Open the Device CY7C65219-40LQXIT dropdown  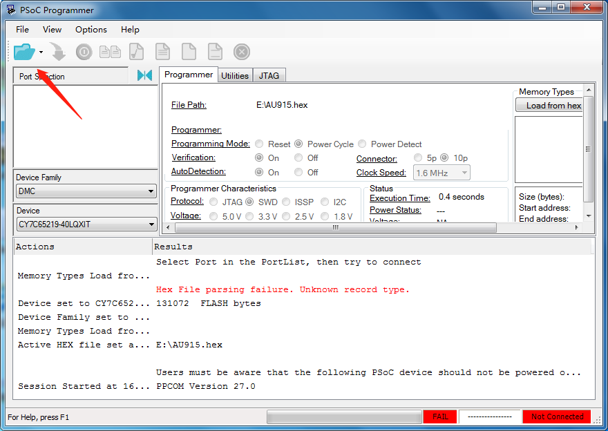point(86,224)
